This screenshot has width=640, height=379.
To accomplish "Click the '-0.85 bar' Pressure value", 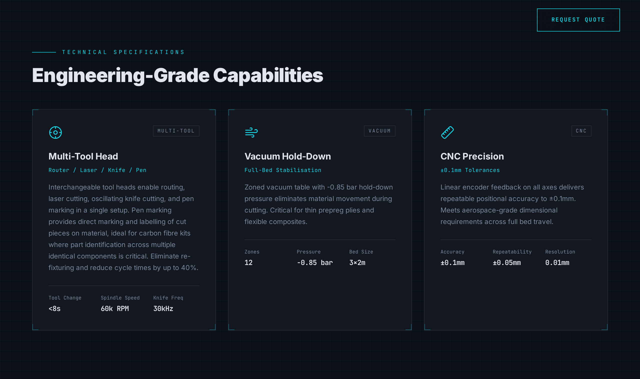I will point(315,262).
